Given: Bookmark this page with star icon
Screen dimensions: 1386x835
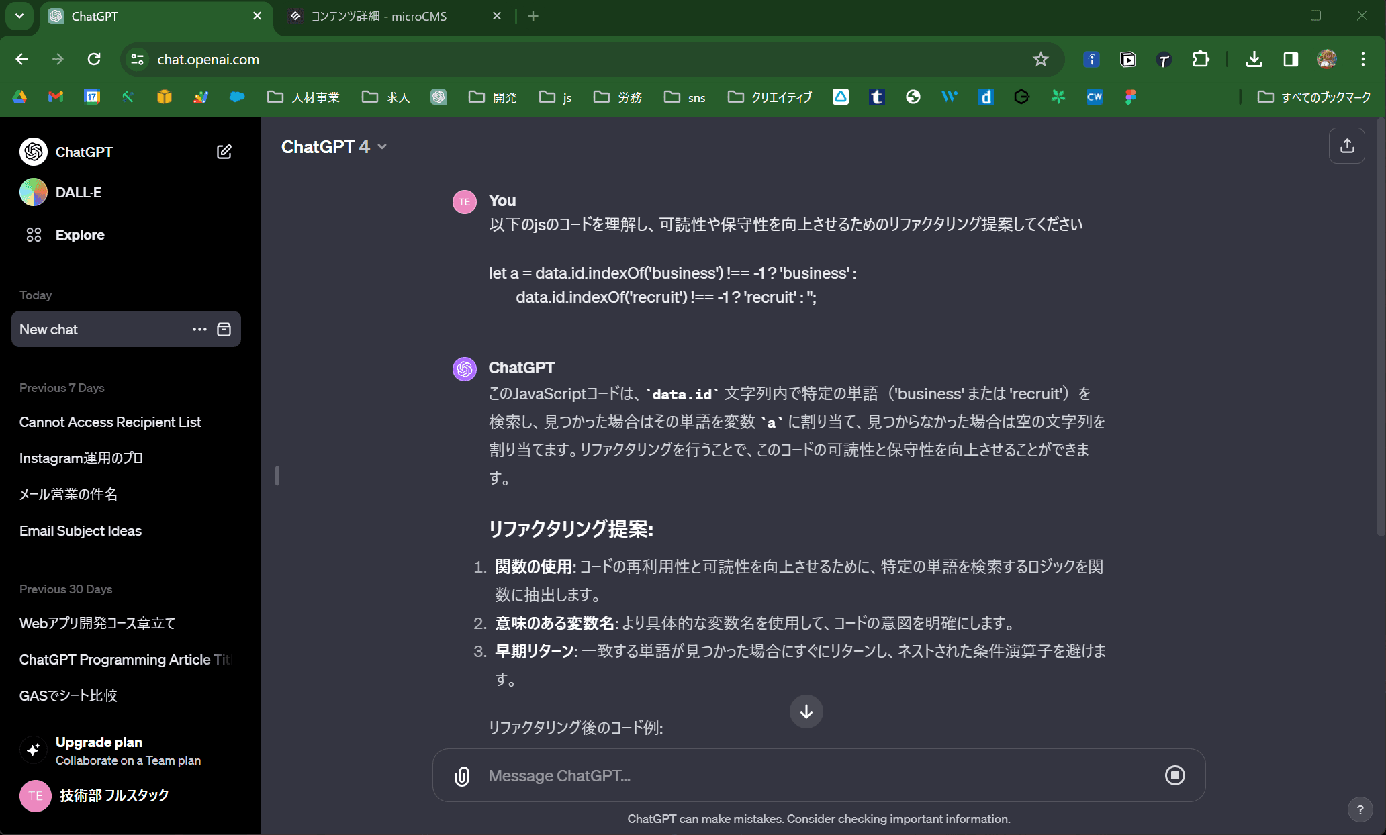Looking at the screenshot, I should point(1040,60).
